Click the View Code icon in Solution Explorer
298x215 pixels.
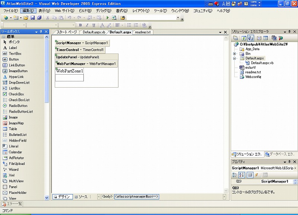tap(259, 38)
